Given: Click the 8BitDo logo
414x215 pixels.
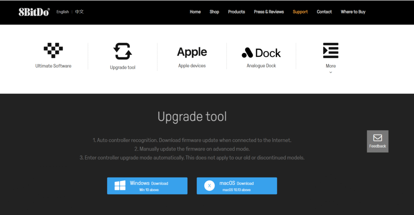Looking at the screenshot, I should (34, 12).
